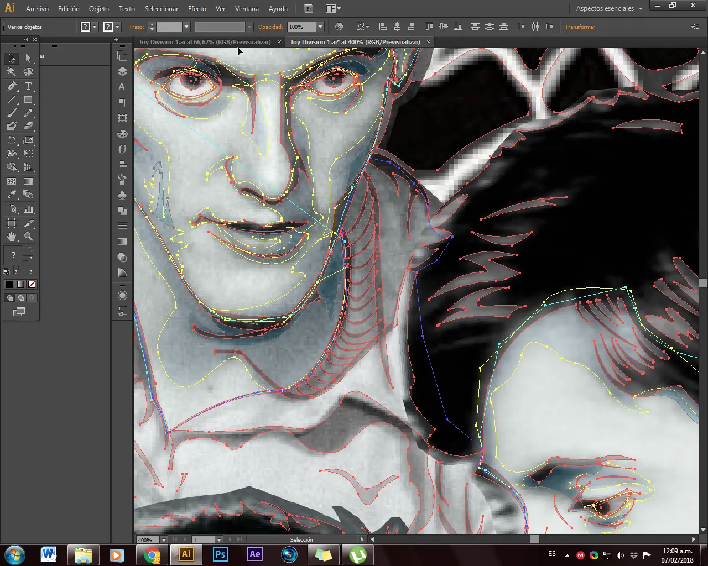Open the Efecto menu
708x566 pixels.
(x=197, y=9)
